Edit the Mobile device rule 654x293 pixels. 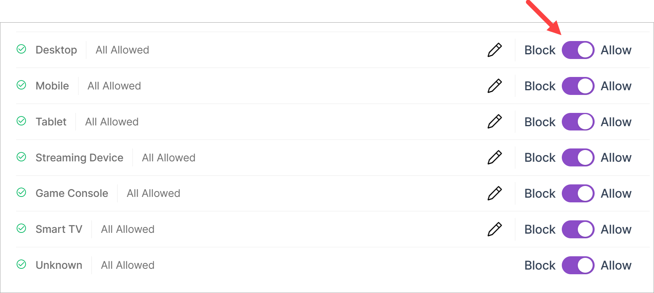coord(495,86)
